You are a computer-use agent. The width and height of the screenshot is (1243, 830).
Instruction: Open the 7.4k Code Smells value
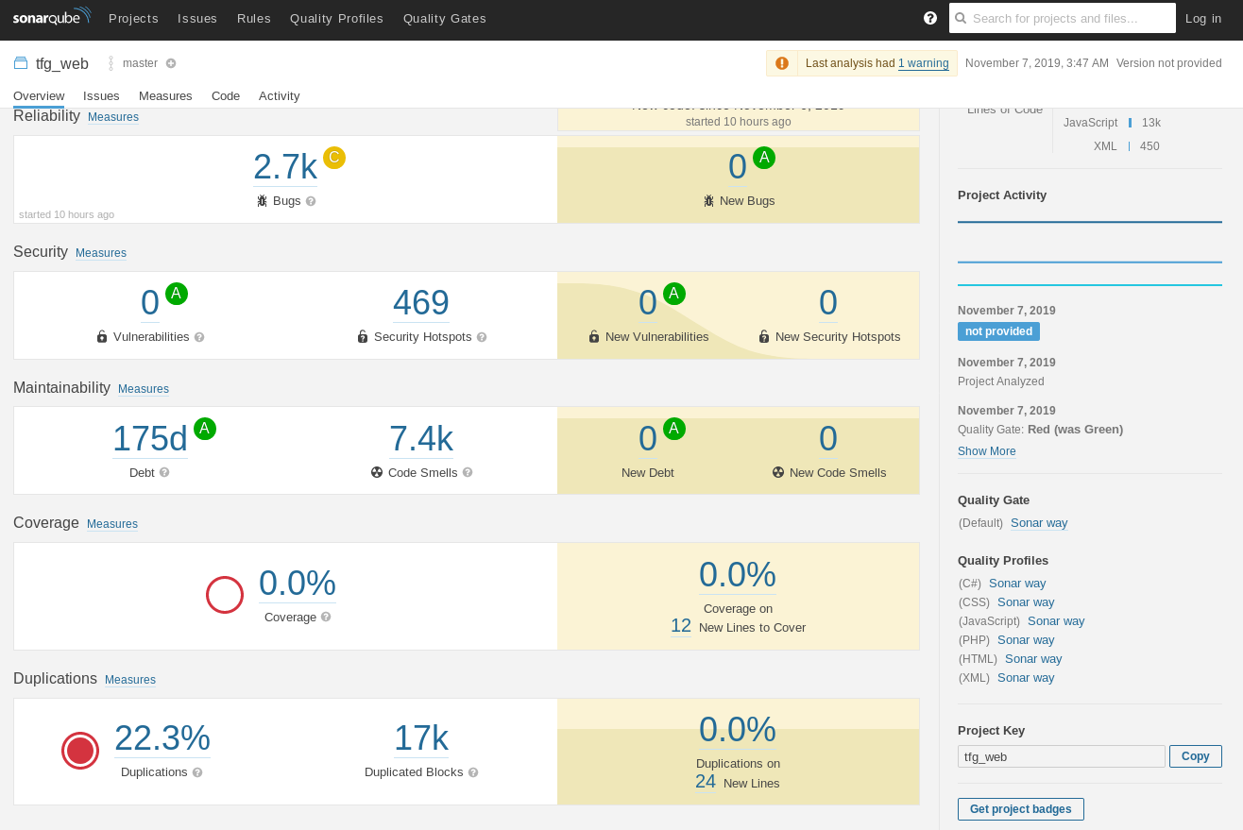pos(421,439)
